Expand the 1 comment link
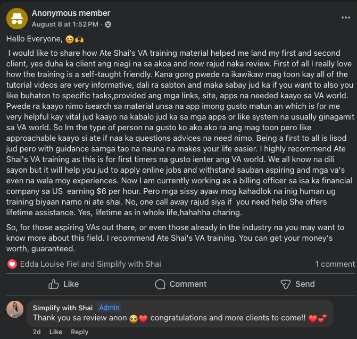The height and width of the screenshot is (339, 357). 335,264
